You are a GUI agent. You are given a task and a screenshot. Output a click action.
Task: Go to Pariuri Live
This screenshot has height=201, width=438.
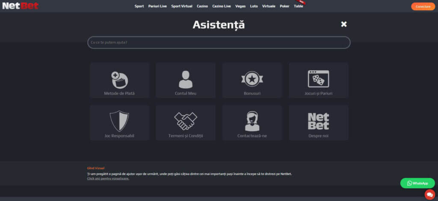157,6
